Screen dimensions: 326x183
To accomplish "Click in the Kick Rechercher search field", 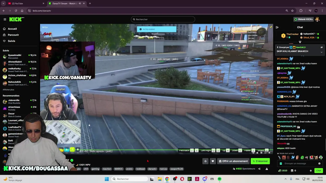I will [x=163, y=19].
